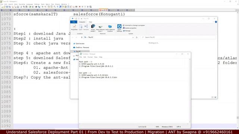
Task: Switch Explorer to details view toggle
Action: point(212,97)
